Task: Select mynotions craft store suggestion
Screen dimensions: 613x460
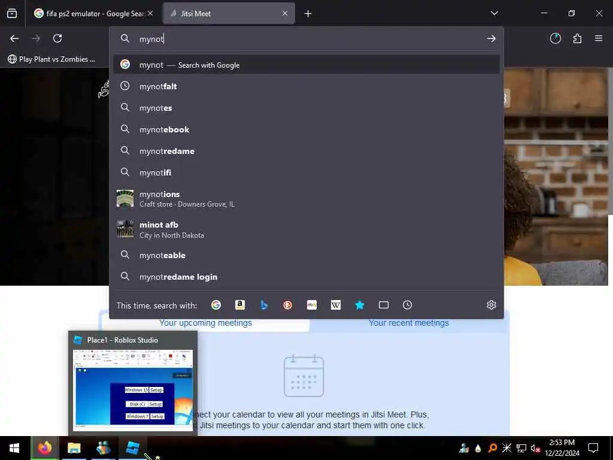Action: [x=306, y=199]
